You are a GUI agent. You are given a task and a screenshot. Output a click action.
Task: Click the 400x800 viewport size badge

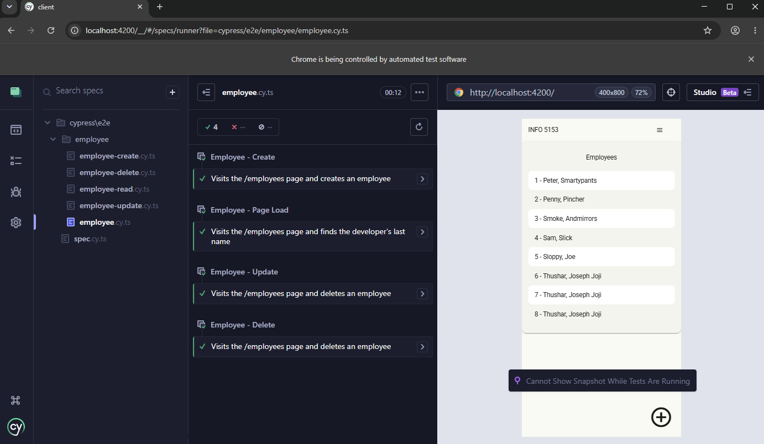611,92
